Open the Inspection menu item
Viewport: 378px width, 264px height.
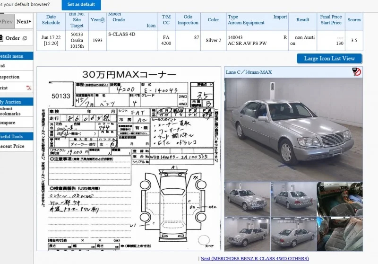(9, 77)
